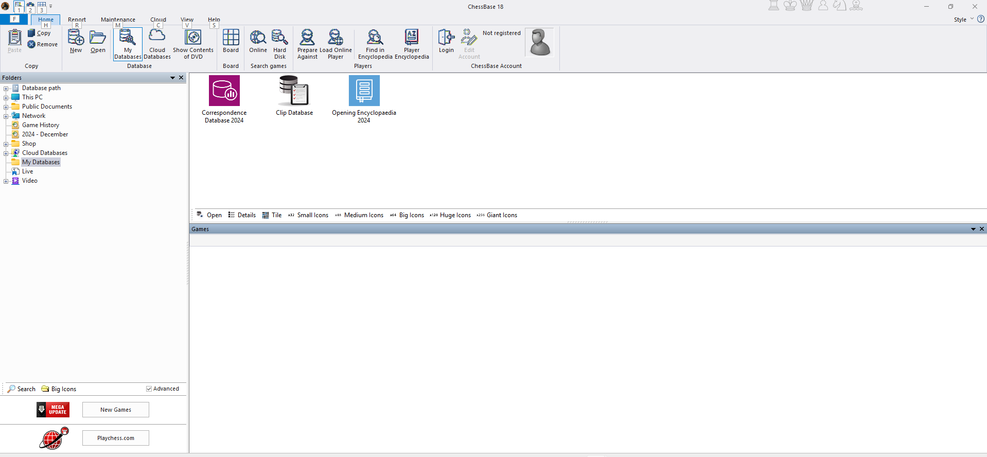Expand the Cloud Databases folder node
Image resolution: width=987 pixels, height=457 pixels.
point(6,153)
